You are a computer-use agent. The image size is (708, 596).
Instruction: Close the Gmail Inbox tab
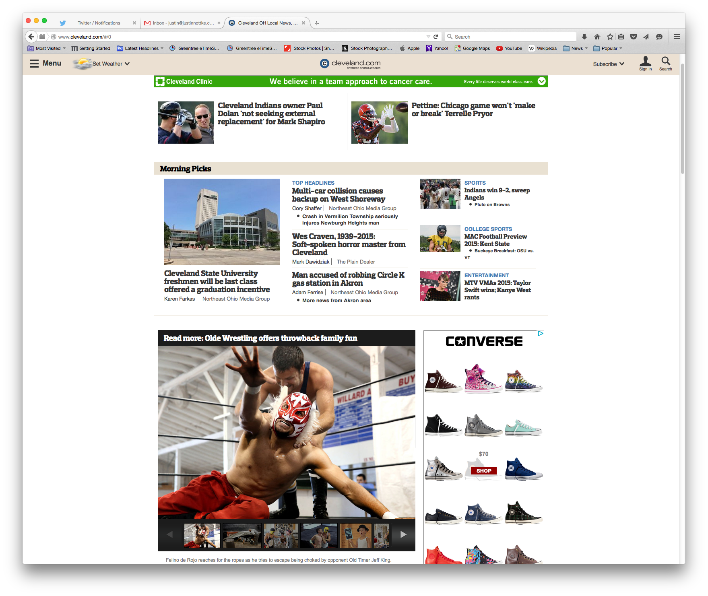click(x=219, y=23)
